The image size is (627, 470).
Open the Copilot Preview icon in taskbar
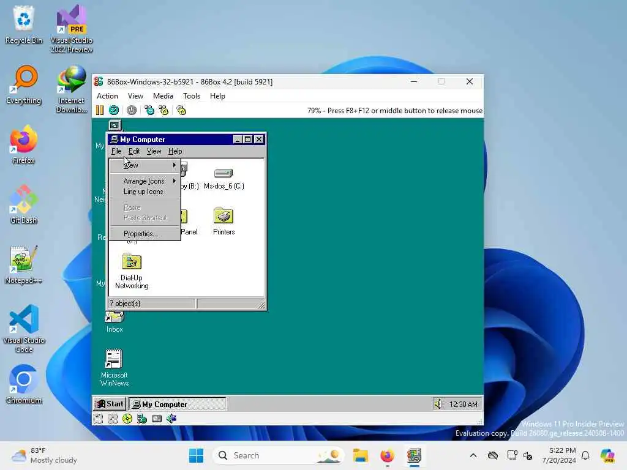click(607, 455)
